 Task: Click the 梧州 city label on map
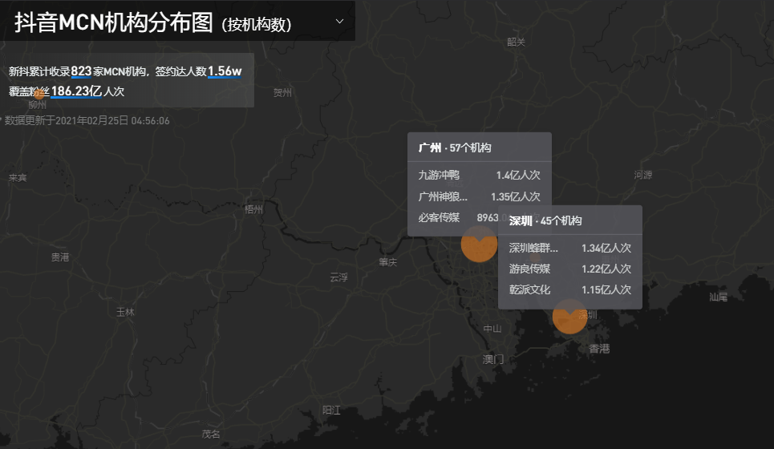click(x=253, y=209)
